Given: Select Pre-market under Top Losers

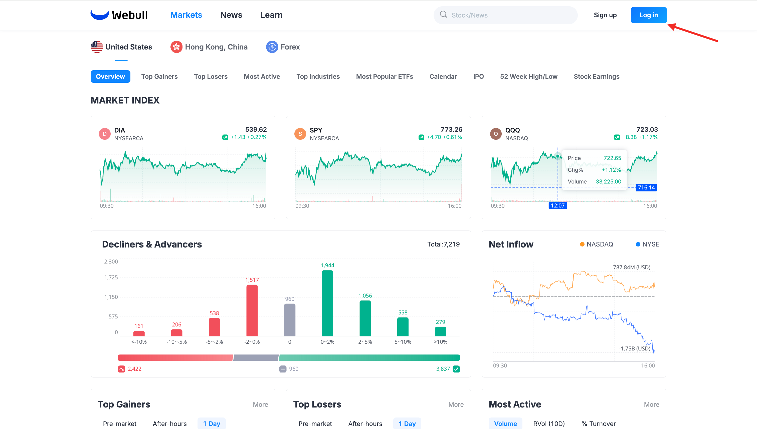Looking at the screenshot, I should pos(315,424).
